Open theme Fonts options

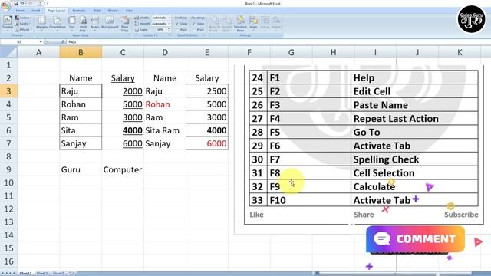[x=22, y=24]
